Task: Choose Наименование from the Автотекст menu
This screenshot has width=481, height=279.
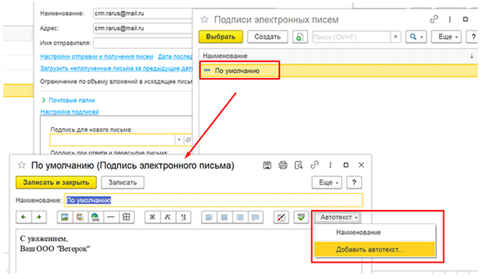Action: pos(358,232)
